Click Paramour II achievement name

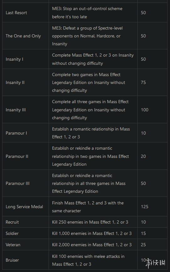(17, 156)
